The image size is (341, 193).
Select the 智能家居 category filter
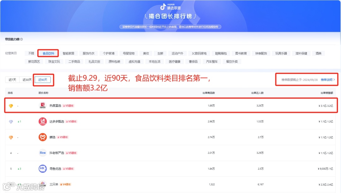[68, 53]
